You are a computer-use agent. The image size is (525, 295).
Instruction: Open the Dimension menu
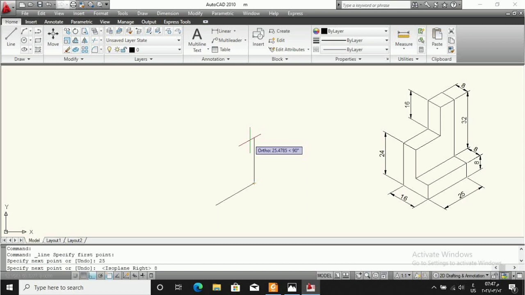click(x=168, y=14)
